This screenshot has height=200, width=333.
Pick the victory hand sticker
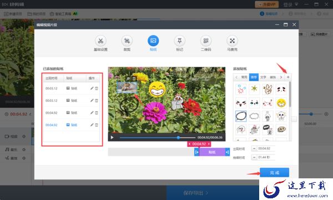coord(268,89)
